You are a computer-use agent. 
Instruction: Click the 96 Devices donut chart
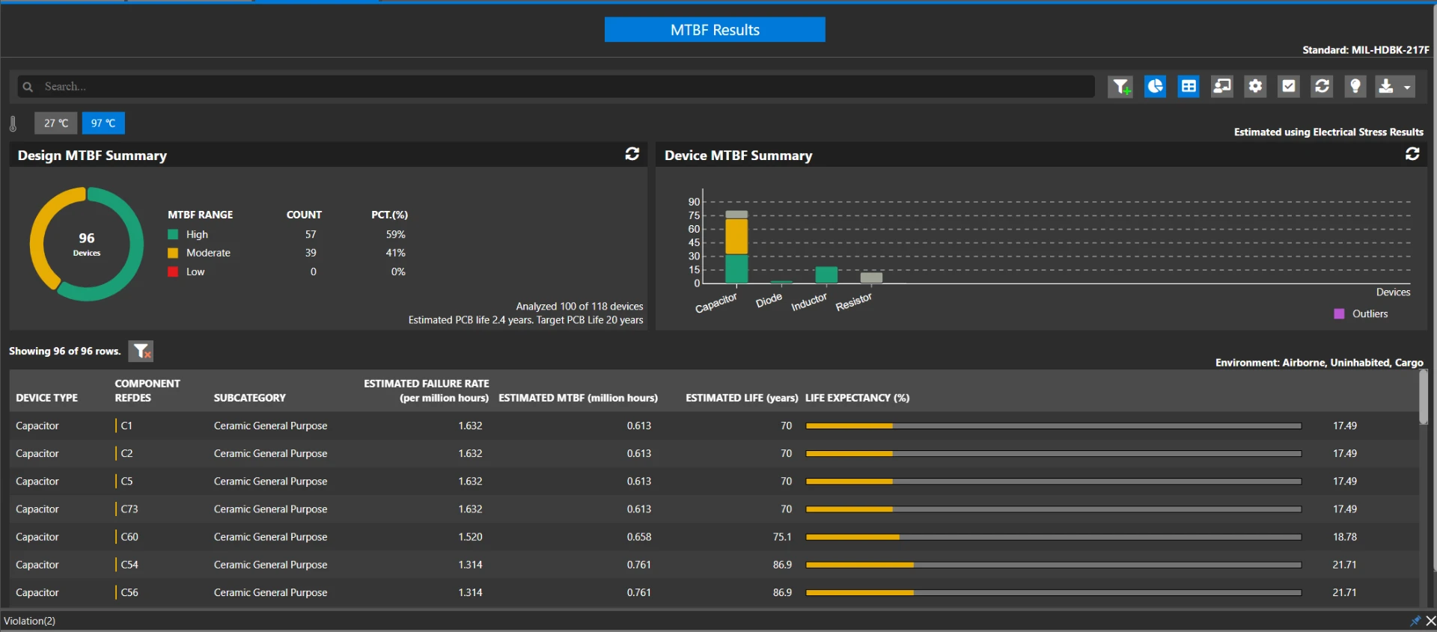[87, 244]
